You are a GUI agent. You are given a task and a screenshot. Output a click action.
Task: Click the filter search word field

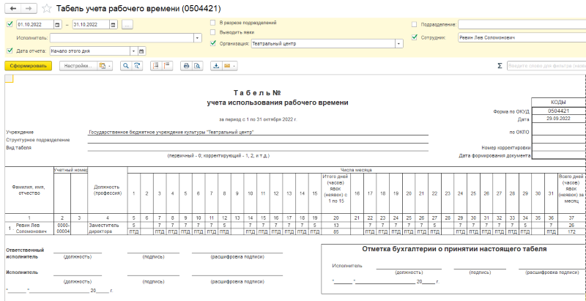(x=546, y=66)
